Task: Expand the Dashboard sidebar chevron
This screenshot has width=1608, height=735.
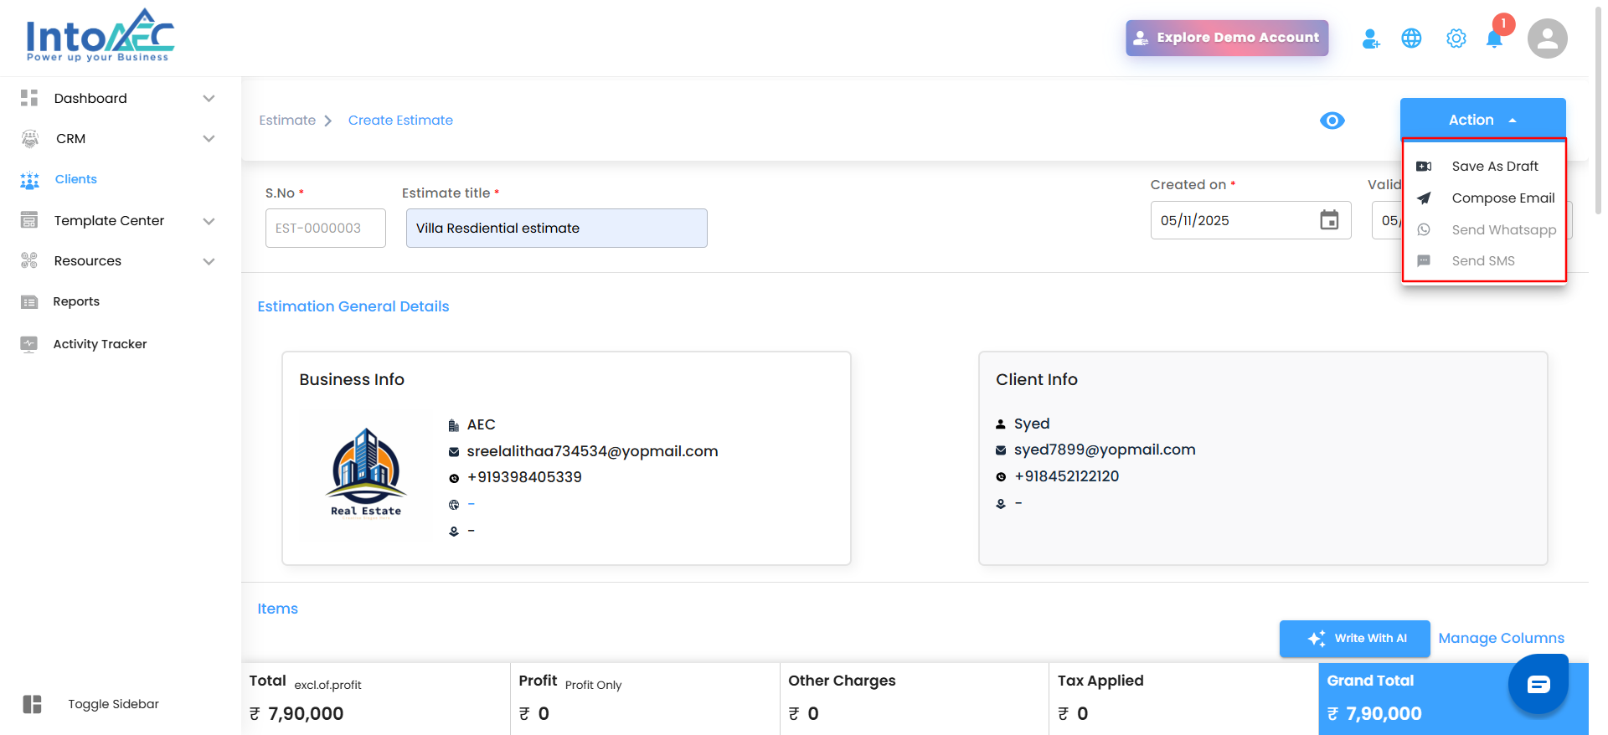Action: (x=209, y=98)
